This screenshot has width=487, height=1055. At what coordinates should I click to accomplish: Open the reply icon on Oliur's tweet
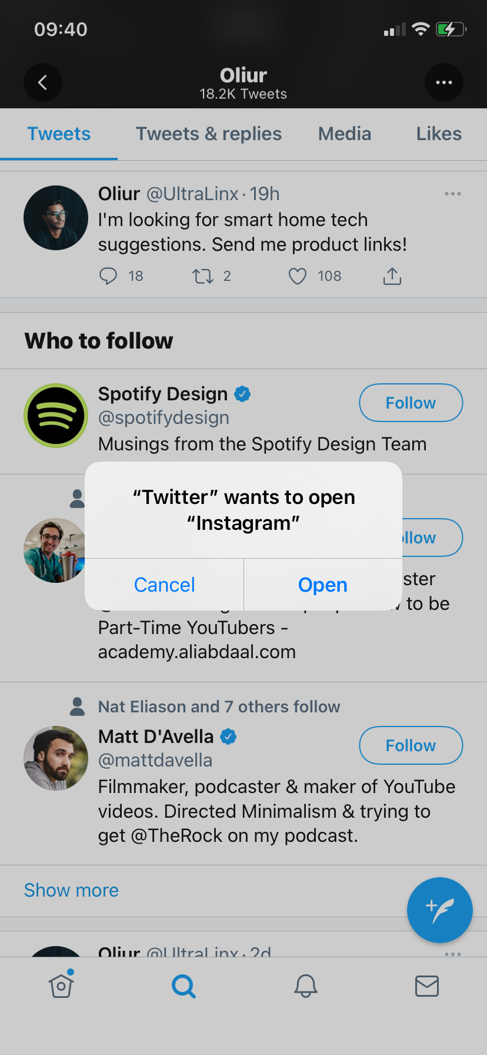tap(108, 276)
